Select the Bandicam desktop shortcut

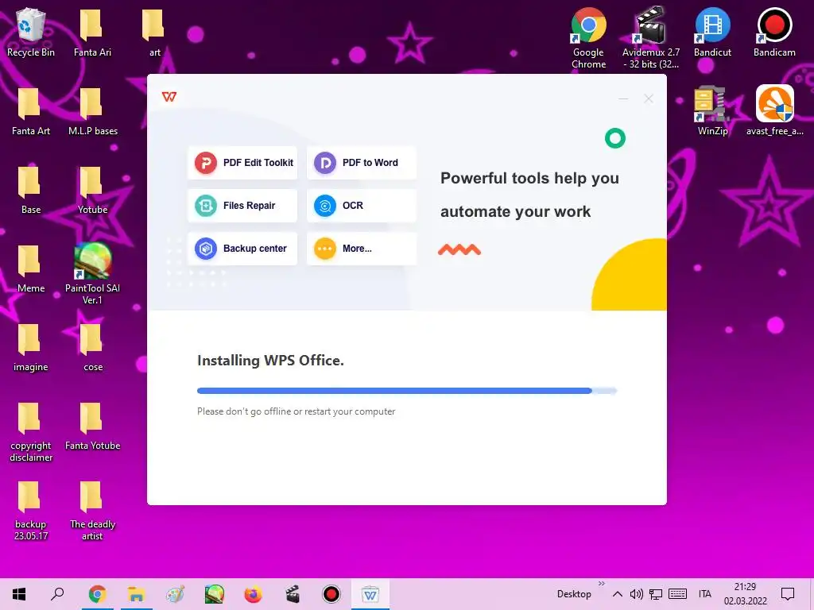coord(774,32)
